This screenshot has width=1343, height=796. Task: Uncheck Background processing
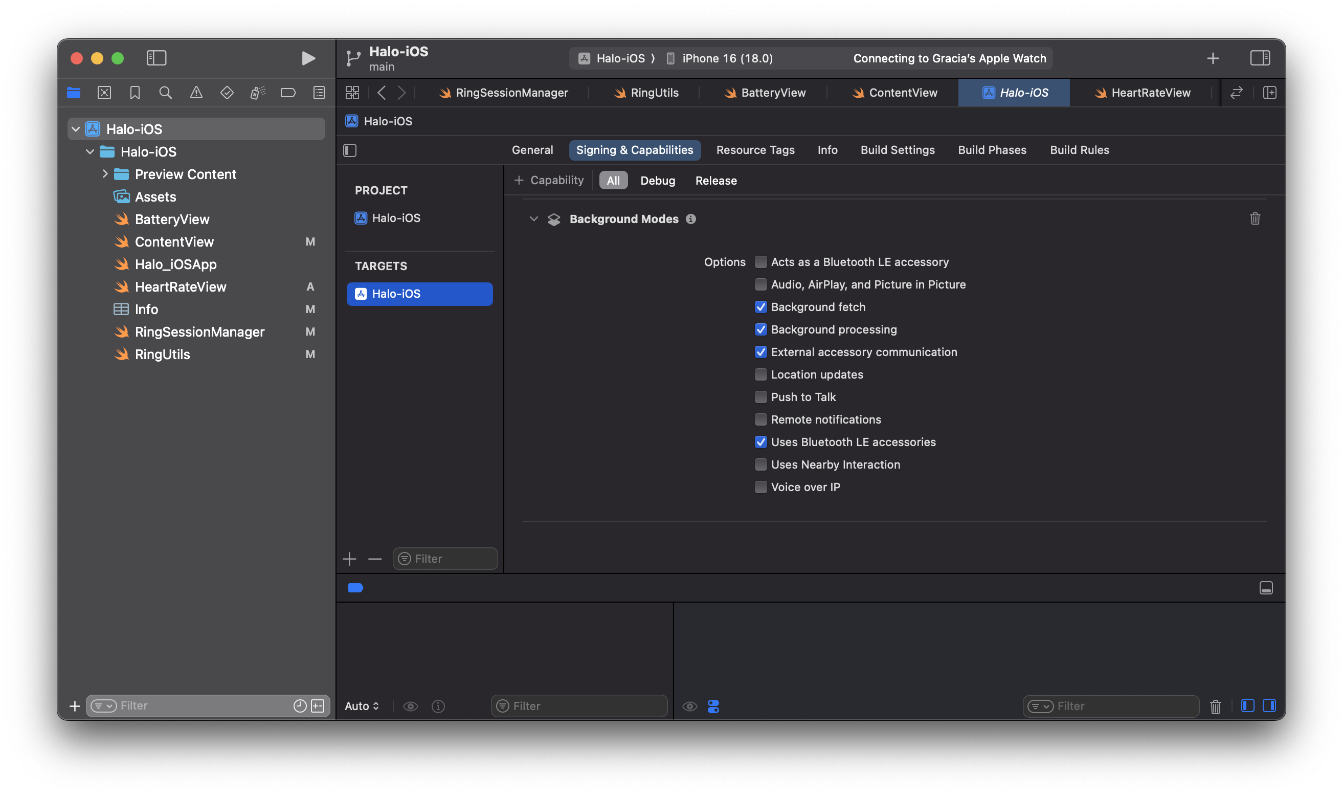(761, 329)
